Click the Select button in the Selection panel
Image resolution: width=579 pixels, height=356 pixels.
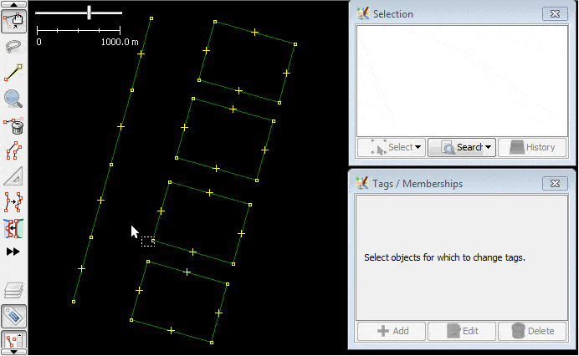point(392,147)
